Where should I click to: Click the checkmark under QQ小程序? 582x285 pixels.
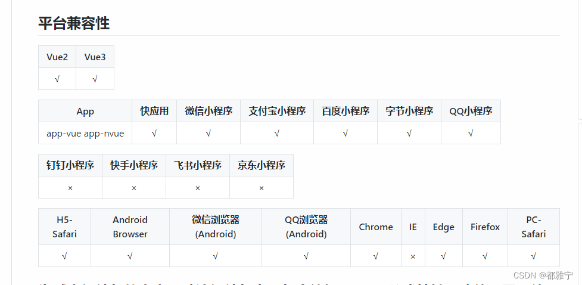(x=471, y=134)
